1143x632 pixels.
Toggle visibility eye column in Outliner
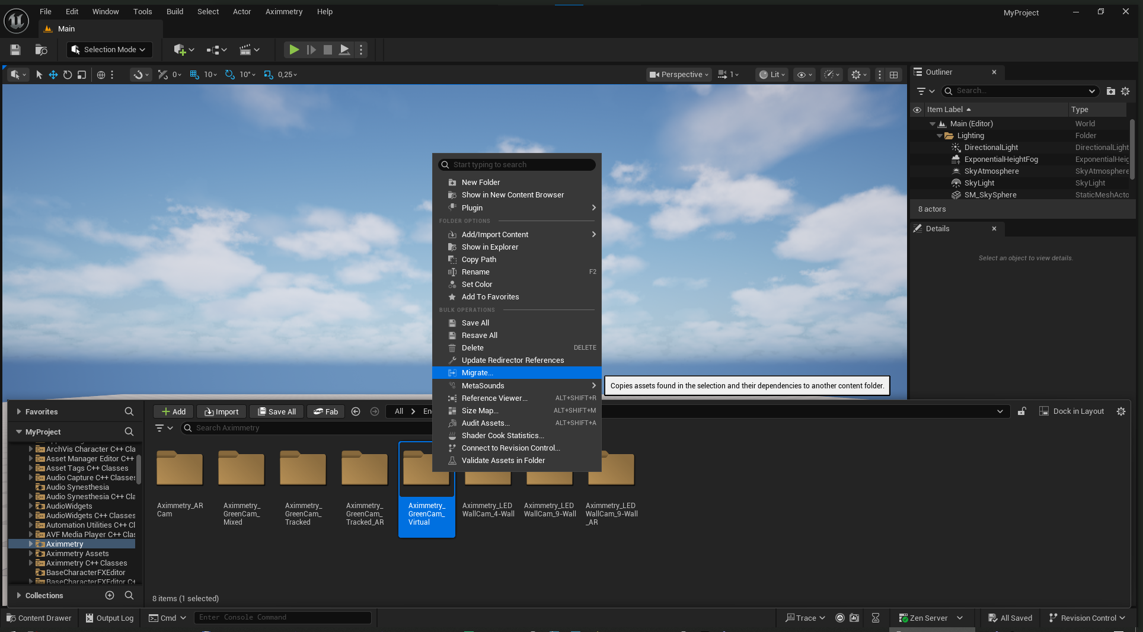[917, 110]
